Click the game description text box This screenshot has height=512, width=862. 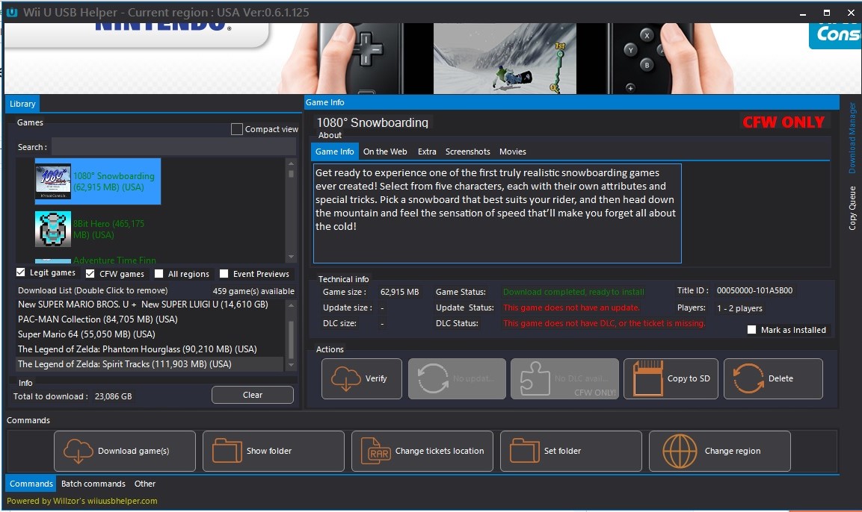(x=497, y=213)
